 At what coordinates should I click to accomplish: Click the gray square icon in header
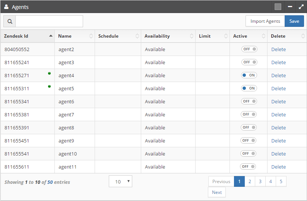pyautogui.click(x=278, y=7)
